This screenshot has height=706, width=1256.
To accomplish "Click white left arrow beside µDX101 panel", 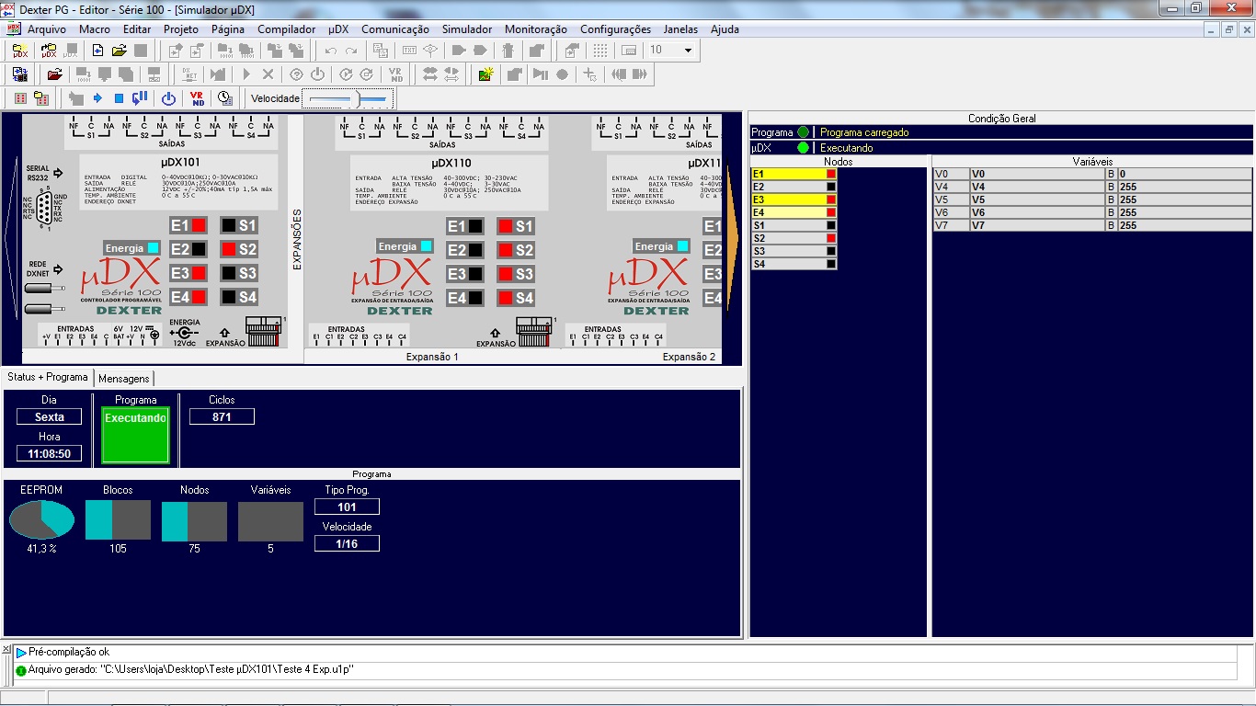I will (x=11, y=237).
